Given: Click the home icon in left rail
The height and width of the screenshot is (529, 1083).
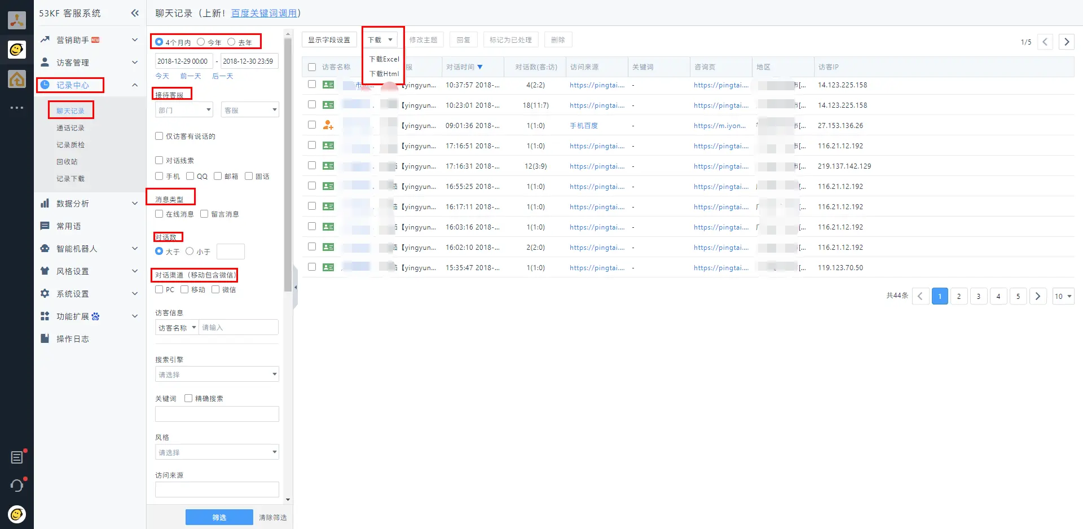Looking at the screenshot, I should coord(17,79).
